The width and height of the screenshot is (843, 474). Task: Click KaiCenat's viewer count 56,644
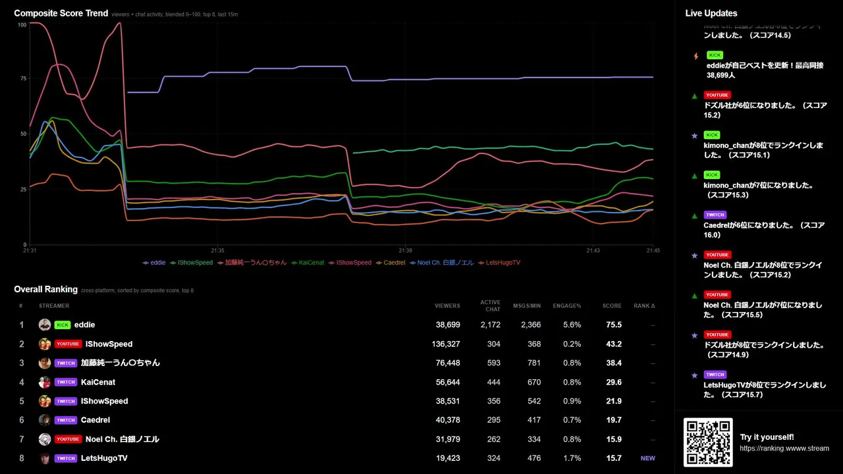coord(448,382)
